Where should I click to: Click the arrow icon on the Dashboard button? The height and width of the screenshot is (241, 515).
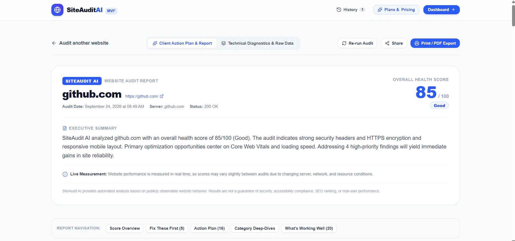[453, 10]
